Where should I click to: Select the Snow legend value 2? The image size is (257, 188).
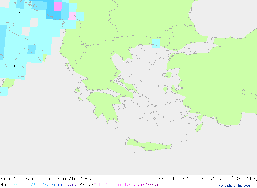coord(111,185)
